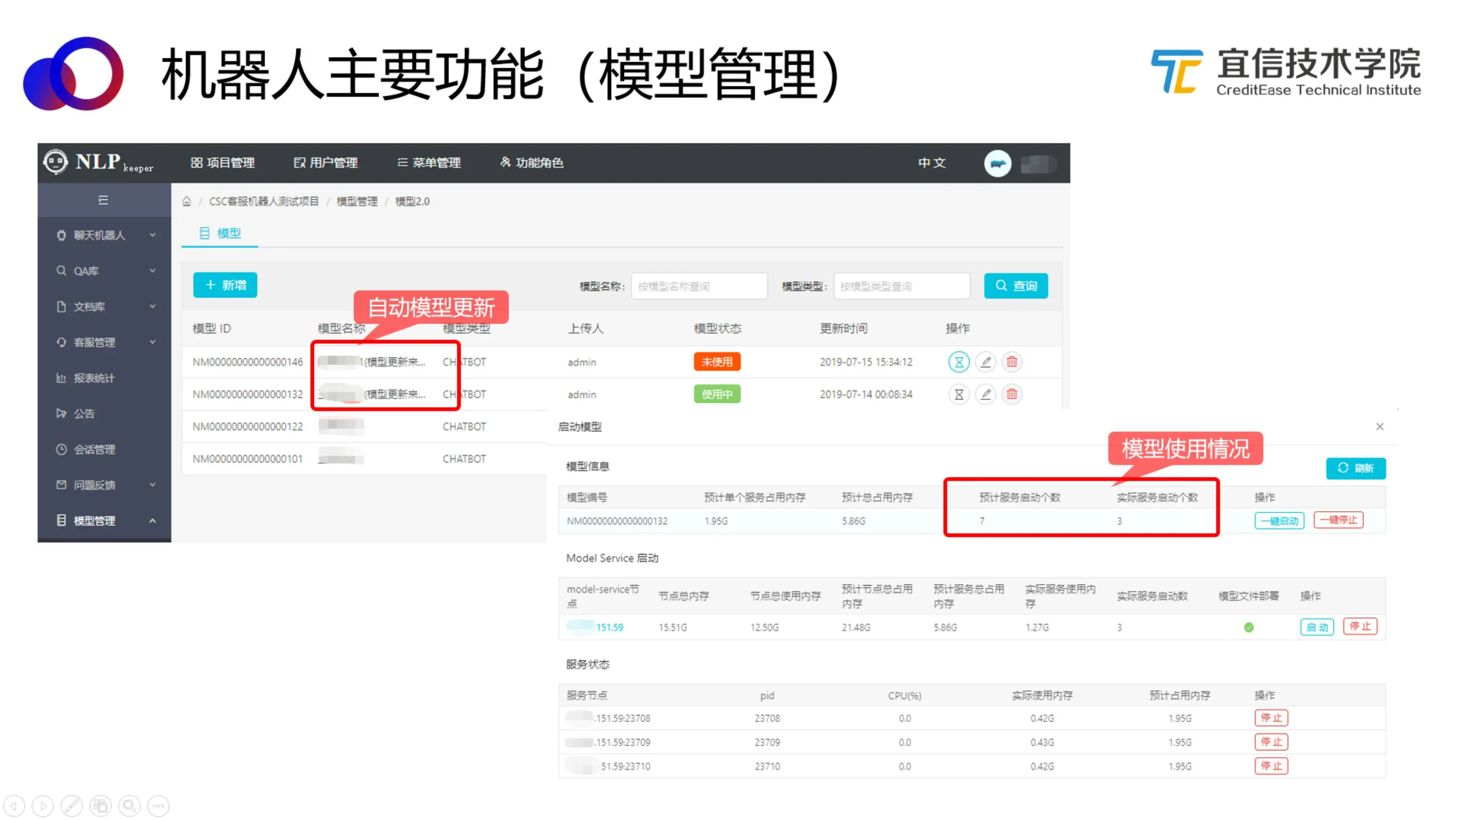Collapse sidebar with the hamburger icon
This screenshot has width=1459, height=820.
click(x=103, y=200)
